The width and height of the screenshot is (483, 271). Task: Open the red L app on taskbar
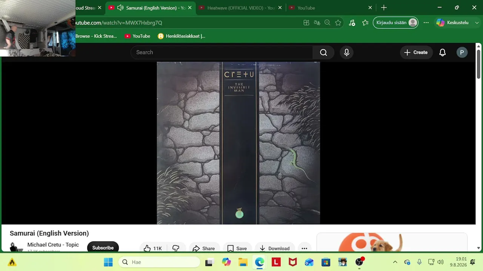(x=276, y=262)
